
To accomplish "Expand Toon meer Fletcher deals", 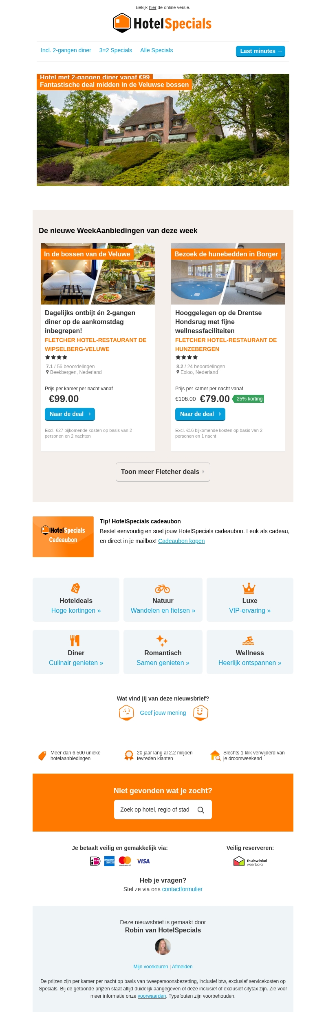I will click(163, 472).
